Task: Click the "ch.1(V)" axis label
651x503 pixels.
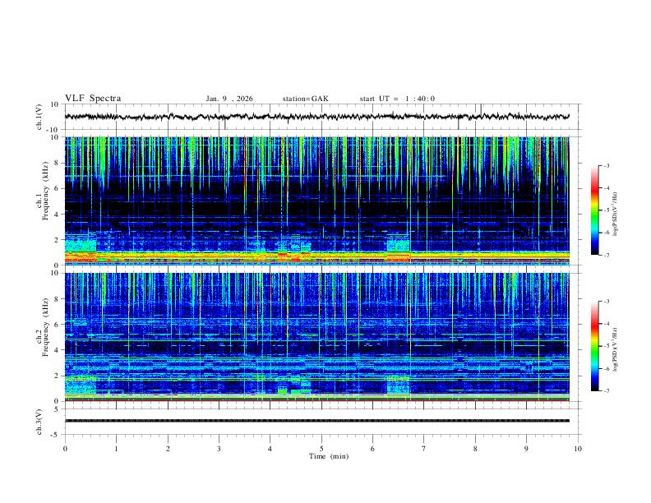Action: [39, 117]
